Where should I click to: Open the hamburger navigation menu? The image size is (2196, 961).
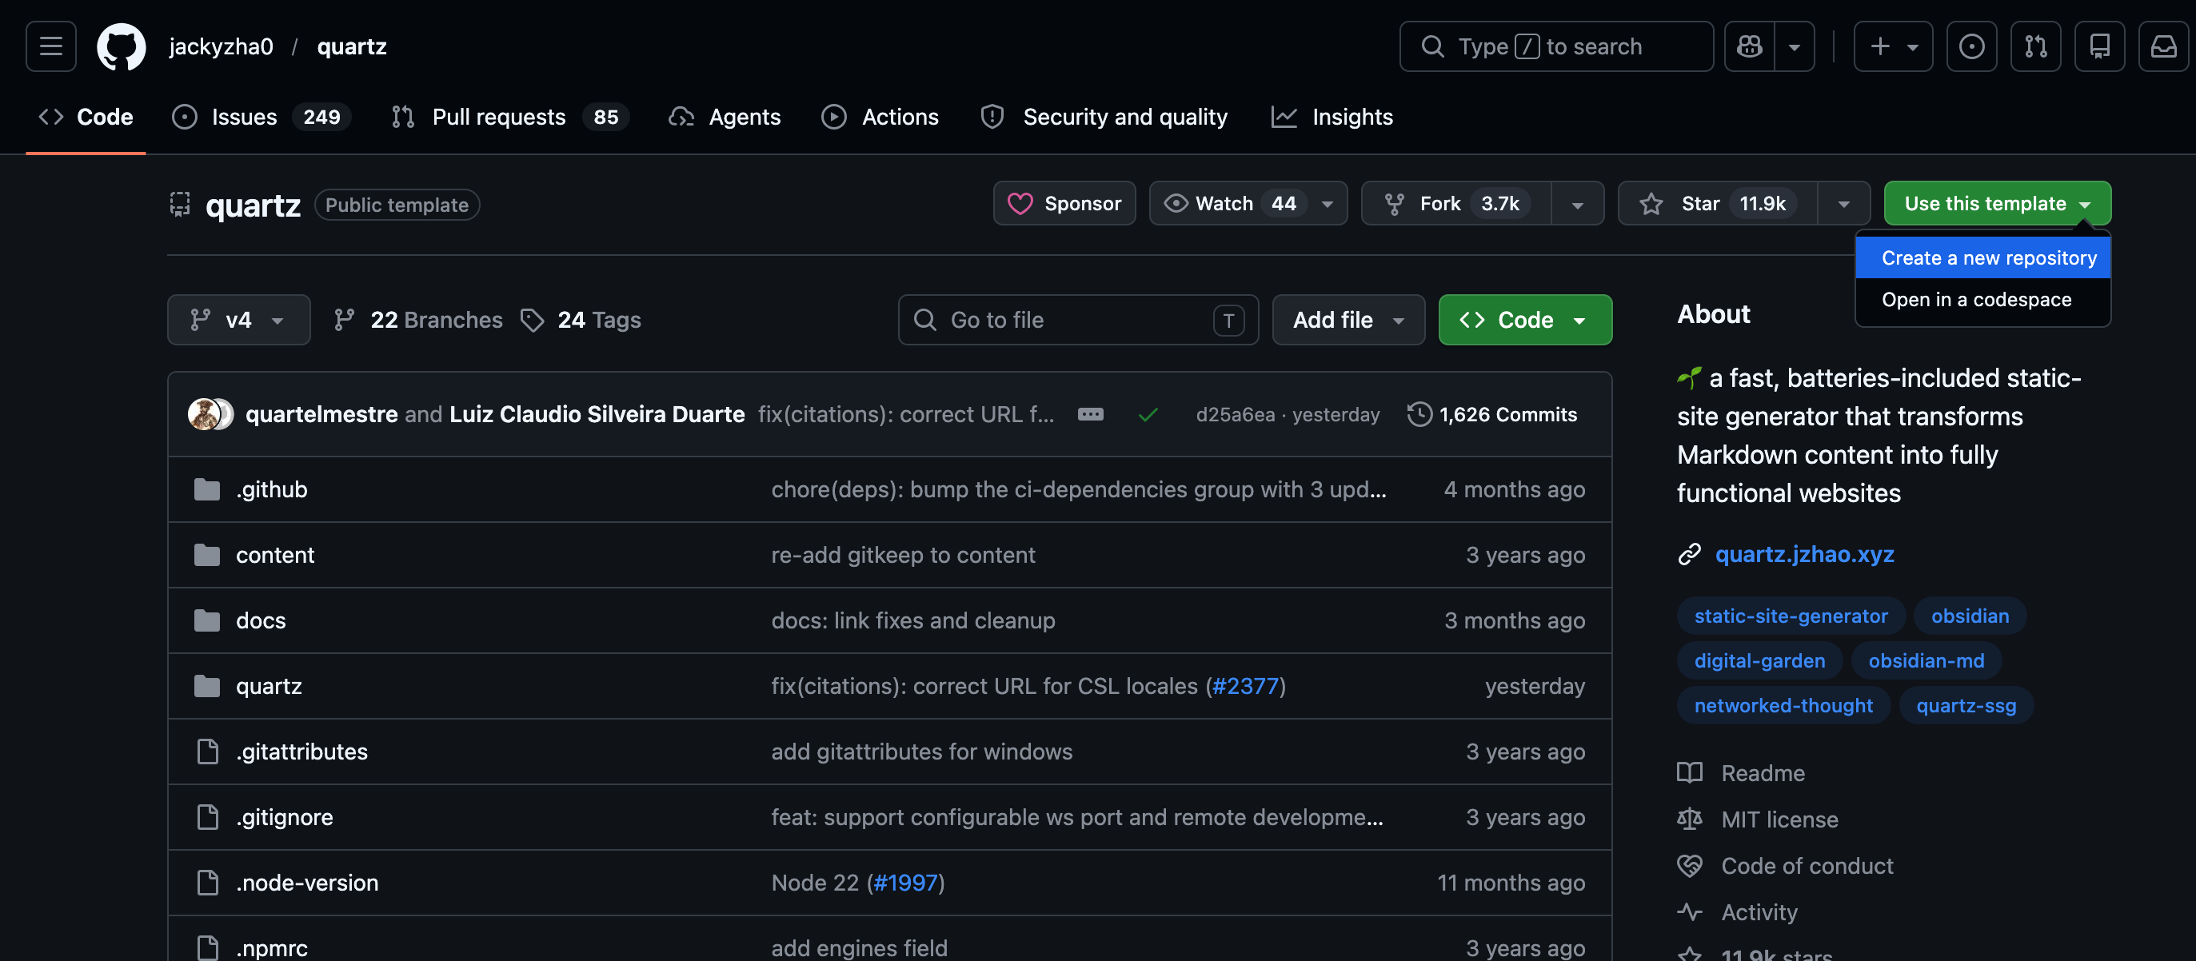tap(51, 46)
